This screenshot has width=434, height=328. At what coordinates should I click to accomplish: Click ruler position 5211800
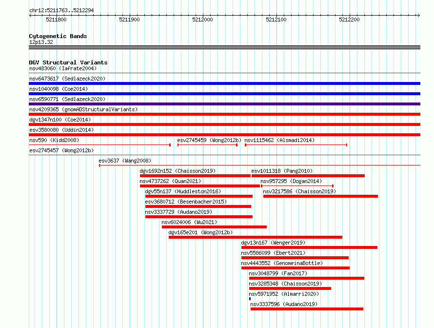(x=56, y=20)
